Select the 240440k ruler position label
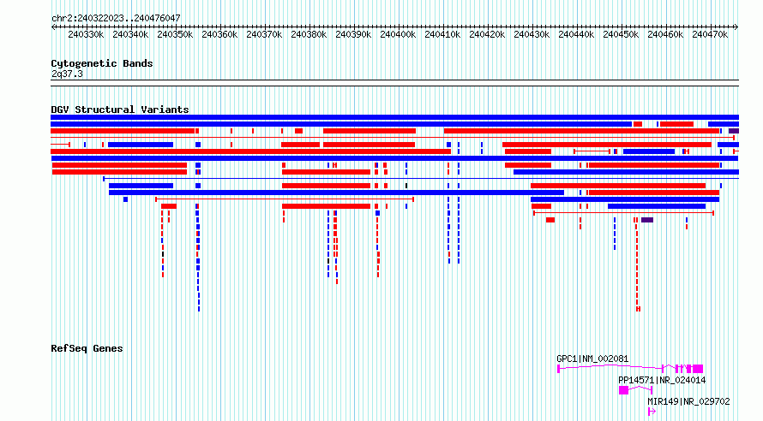The height and width of the screenshot is (421, 763). click(577, 34)
